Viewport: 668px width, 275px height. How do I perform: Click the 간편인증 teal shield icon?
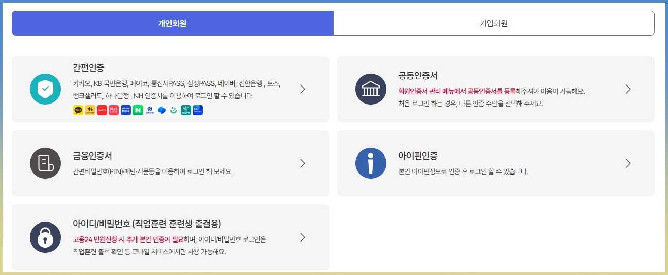45,89
